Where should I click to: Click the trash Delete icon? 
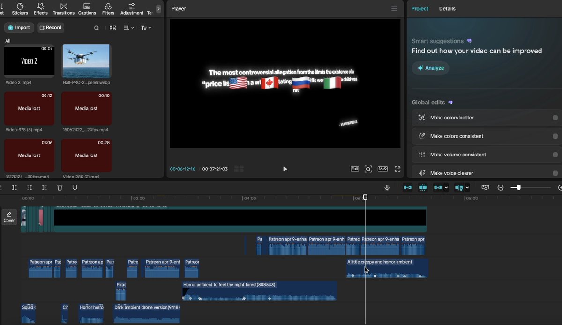click(x=60, y=188)
